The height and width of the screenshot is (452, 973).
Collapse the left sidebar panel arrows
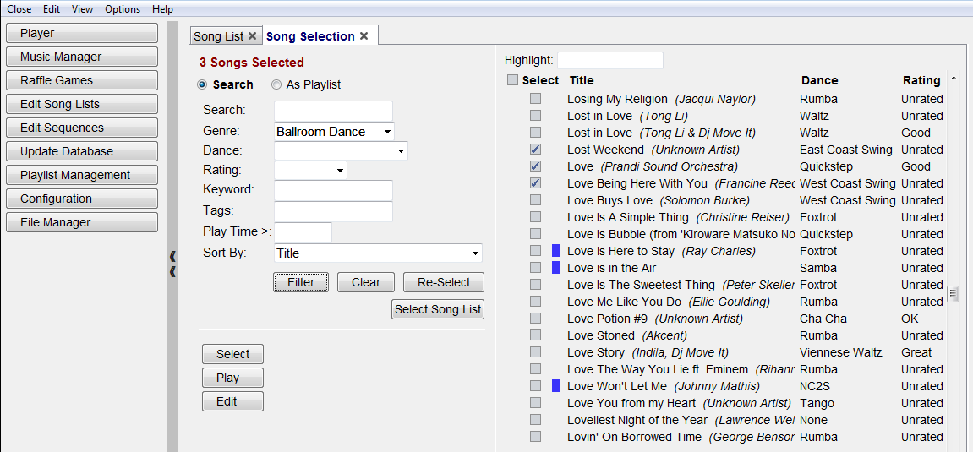[x=172, y=263]
